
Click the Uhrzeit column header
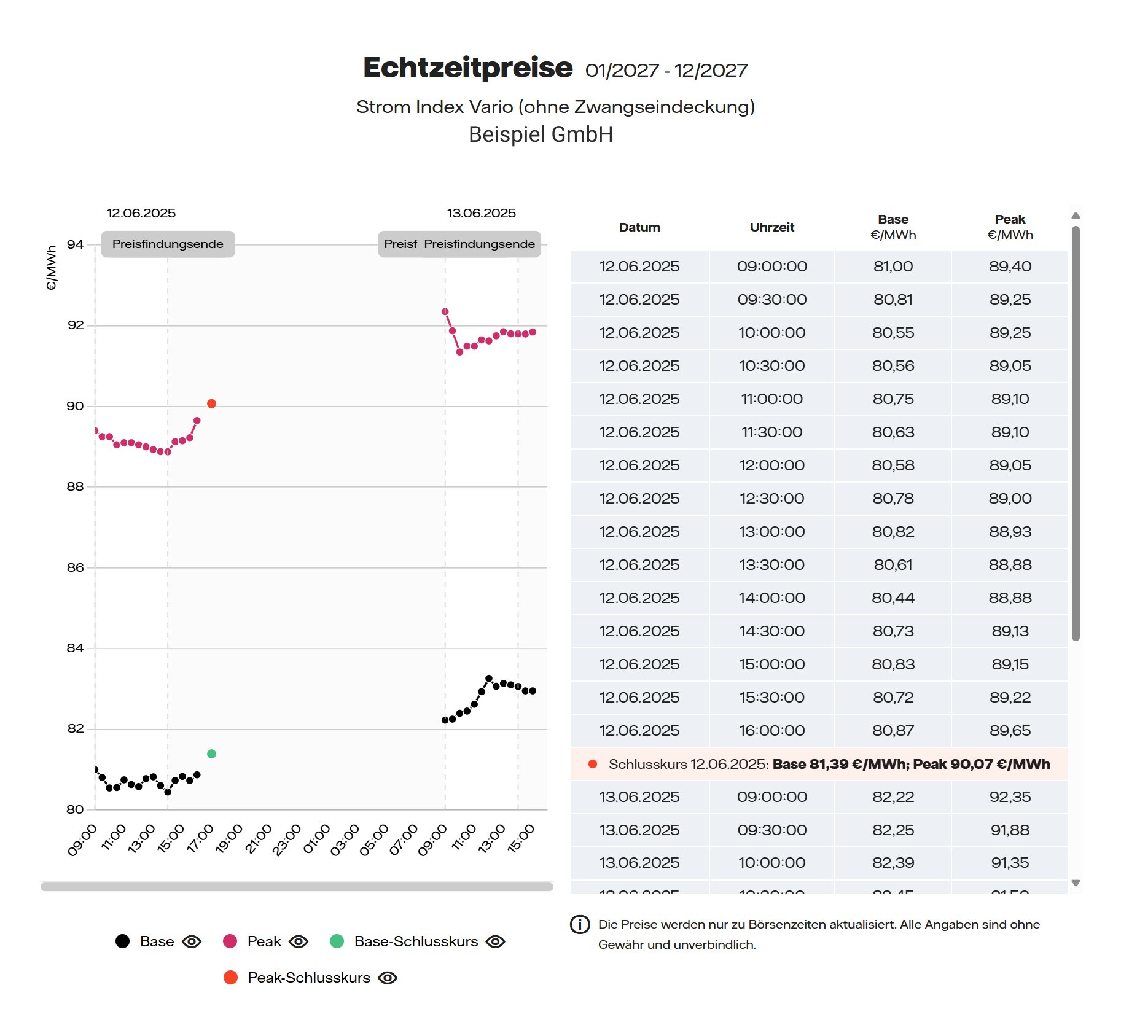[772, 227]
